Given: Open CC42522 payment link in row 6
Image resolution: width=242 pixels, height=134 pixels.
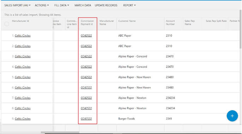Looking at the screenshot, I should [x=86, y=87].
